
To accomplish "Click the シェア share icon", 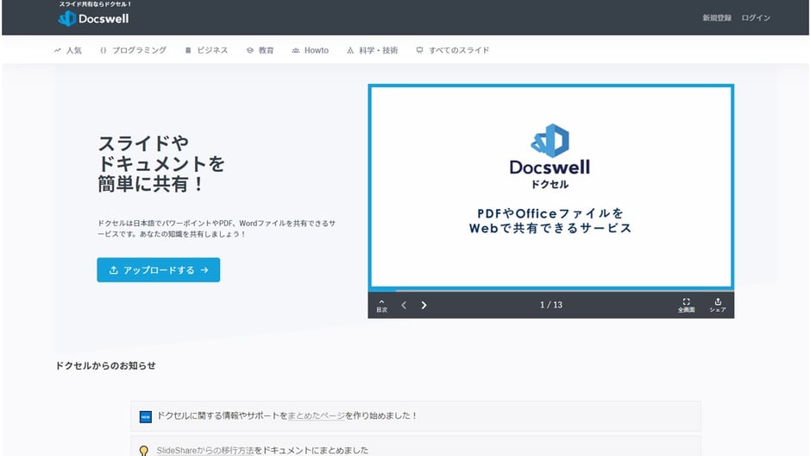I will 717,306.
